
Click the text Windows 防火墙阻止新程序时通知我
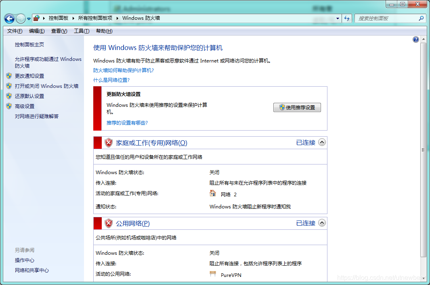(x=250, y=207)
